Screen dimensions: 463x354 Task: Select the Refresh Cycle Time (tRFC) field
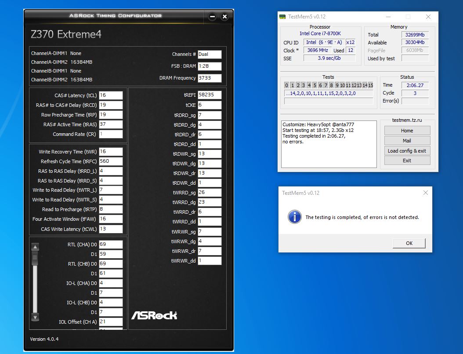[111, 161]
